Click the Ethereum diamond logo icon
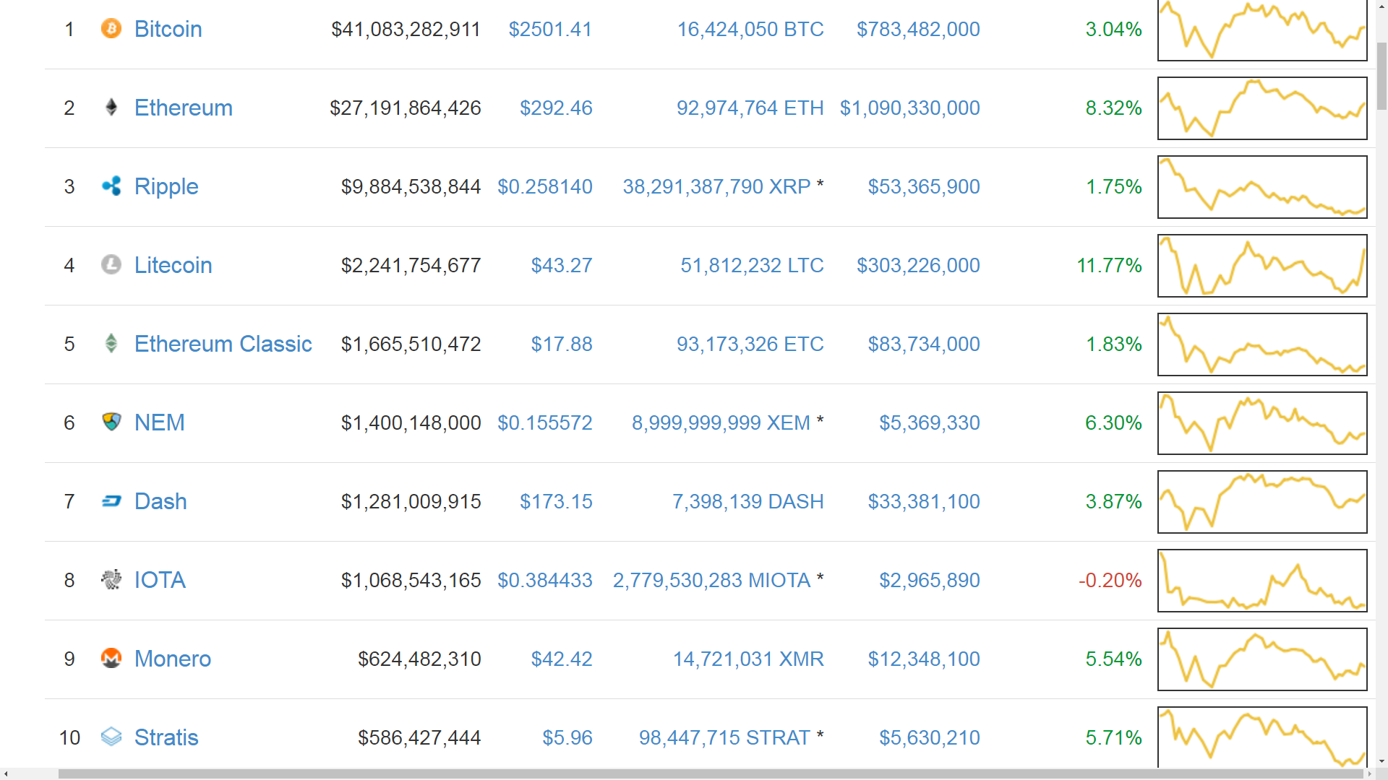This screenshot has width=1388, height=780. tap(111, 108)
